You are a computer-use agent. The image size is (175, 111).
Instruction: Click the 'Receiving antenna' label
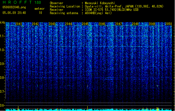tap(64, 13)
